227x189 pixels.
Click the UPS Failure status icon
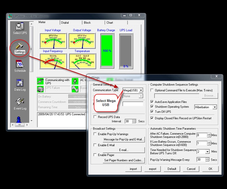40,89
